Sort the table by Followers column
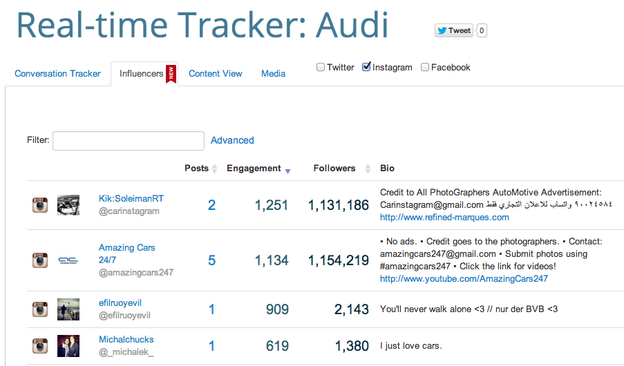 coord(341,168)
